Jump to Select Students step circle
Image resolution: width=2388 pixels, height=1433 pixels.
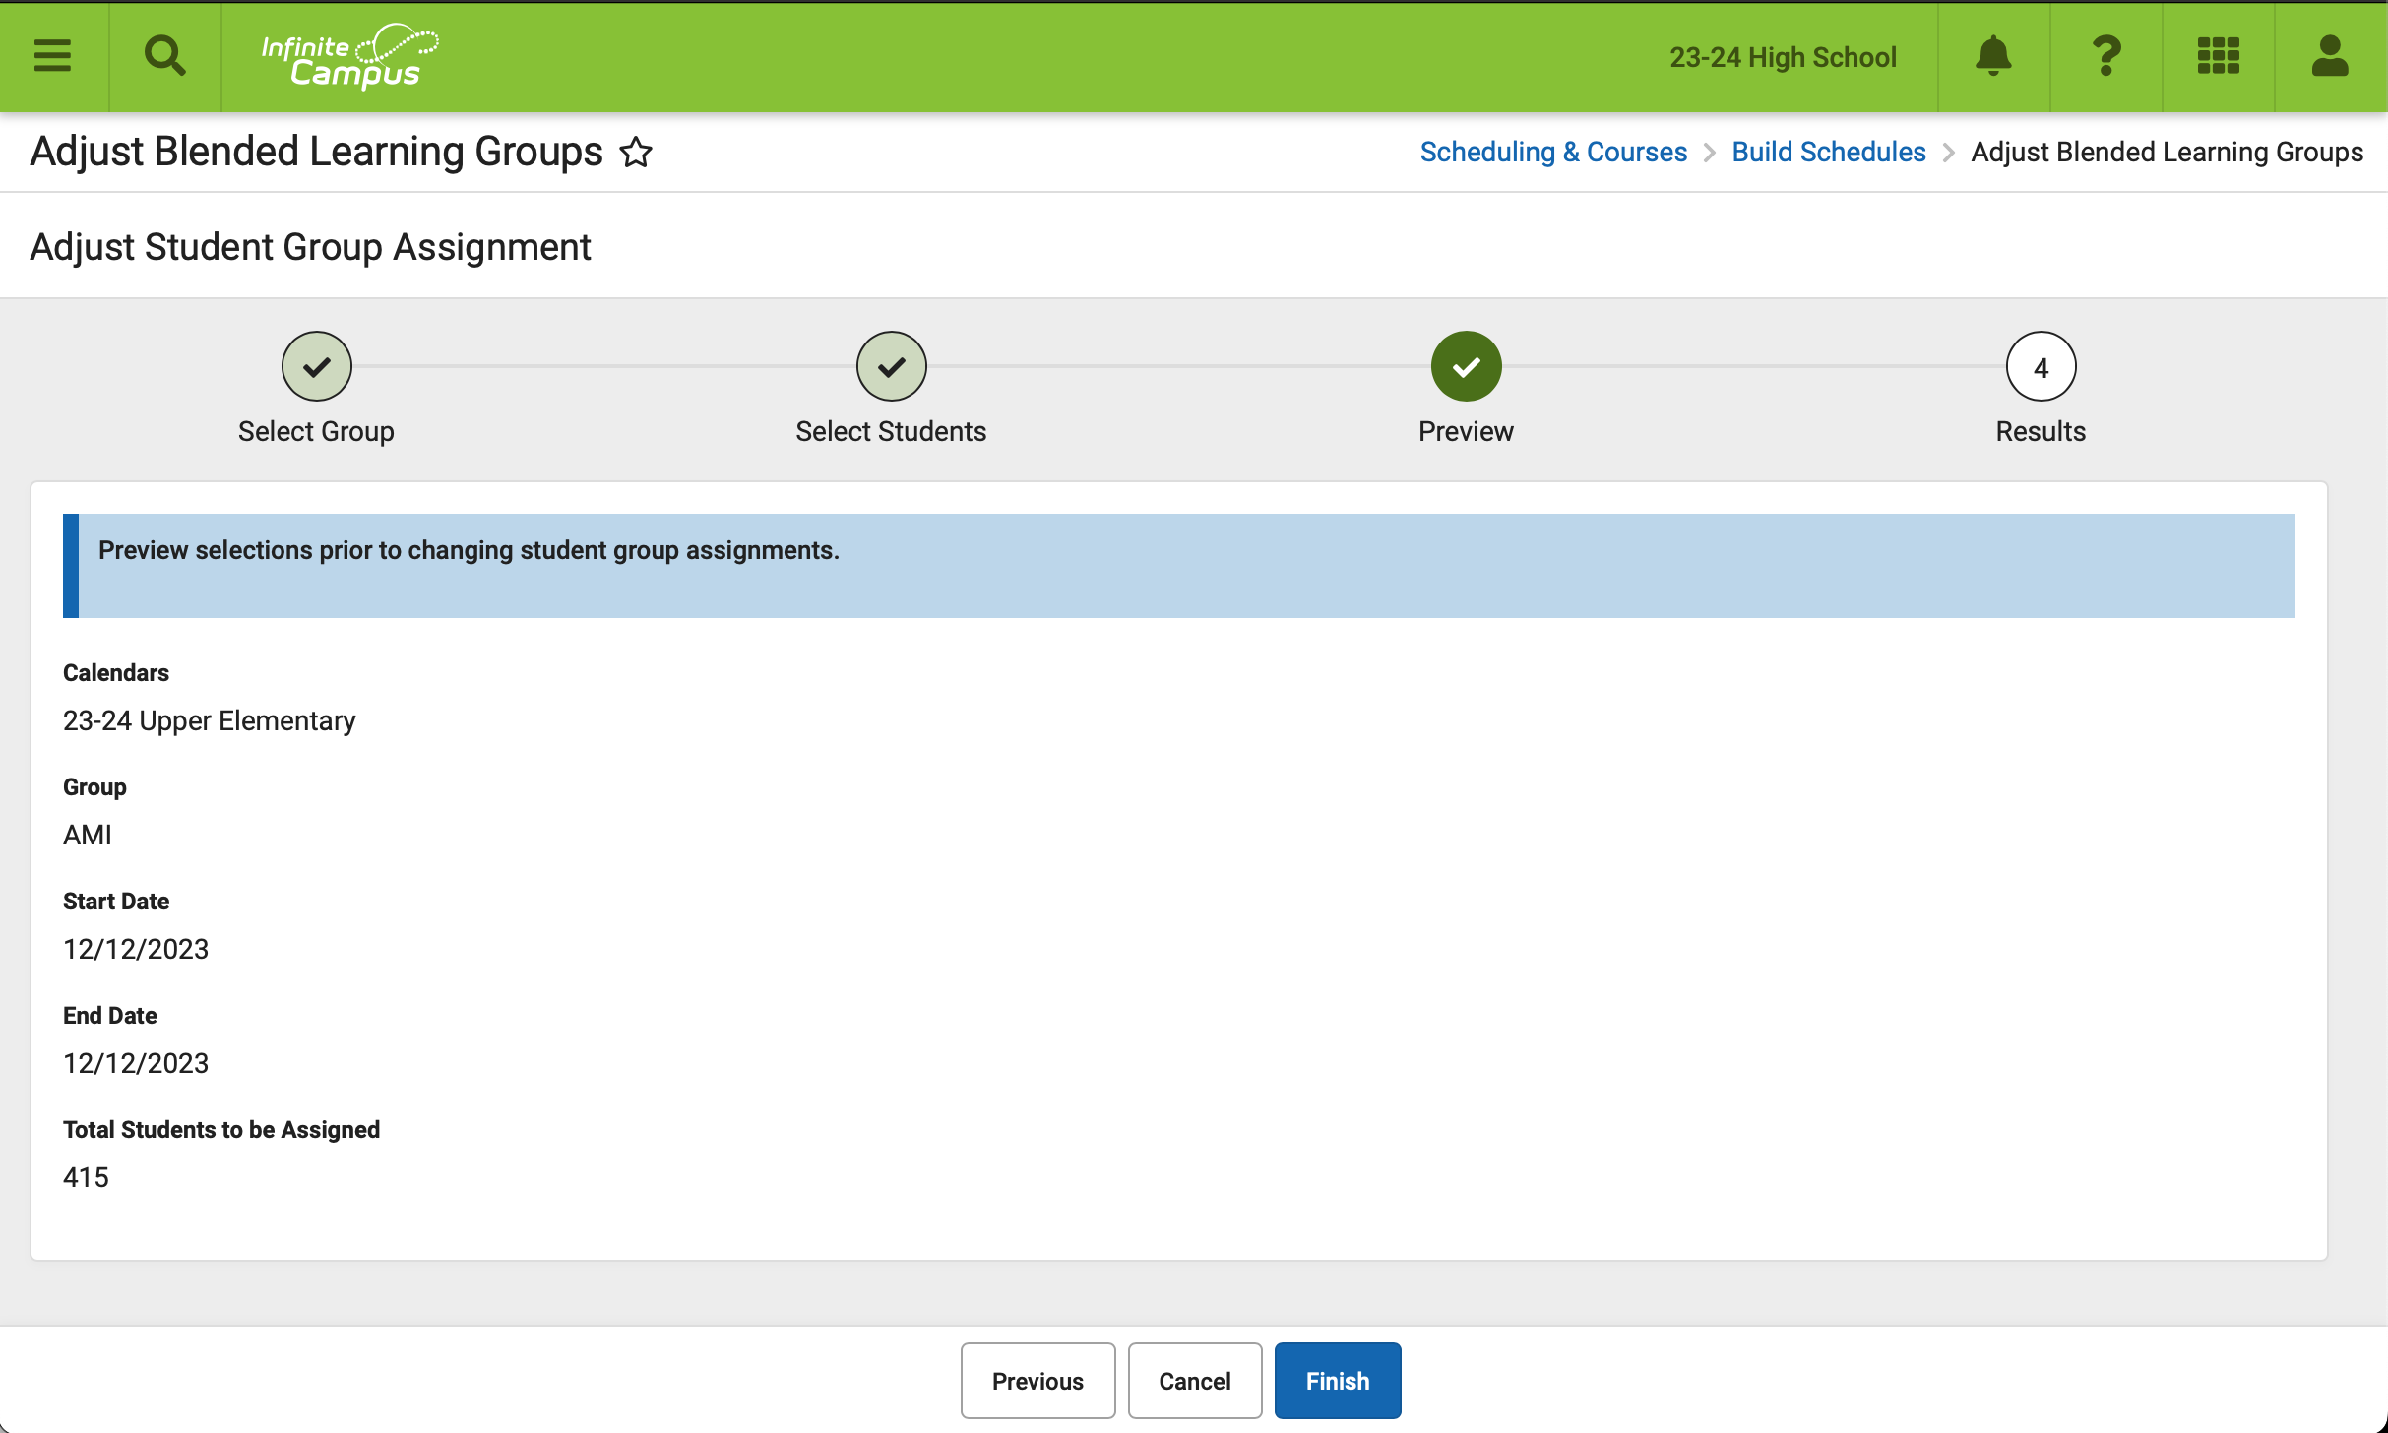891,366
